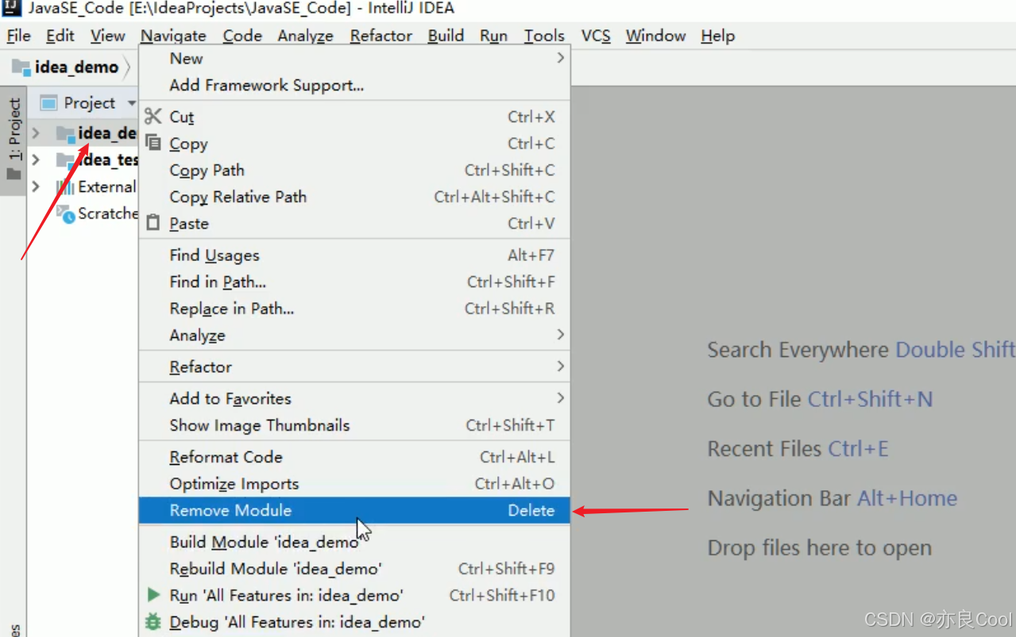Image resolution: width=1016 pixels, height=637 pixels.
Task: Click the Cut scissors icon
Action: click(x=153, y=117)
